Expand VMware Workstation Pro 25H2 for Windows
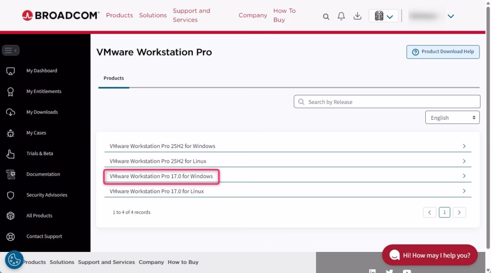 tap(162, 146)
